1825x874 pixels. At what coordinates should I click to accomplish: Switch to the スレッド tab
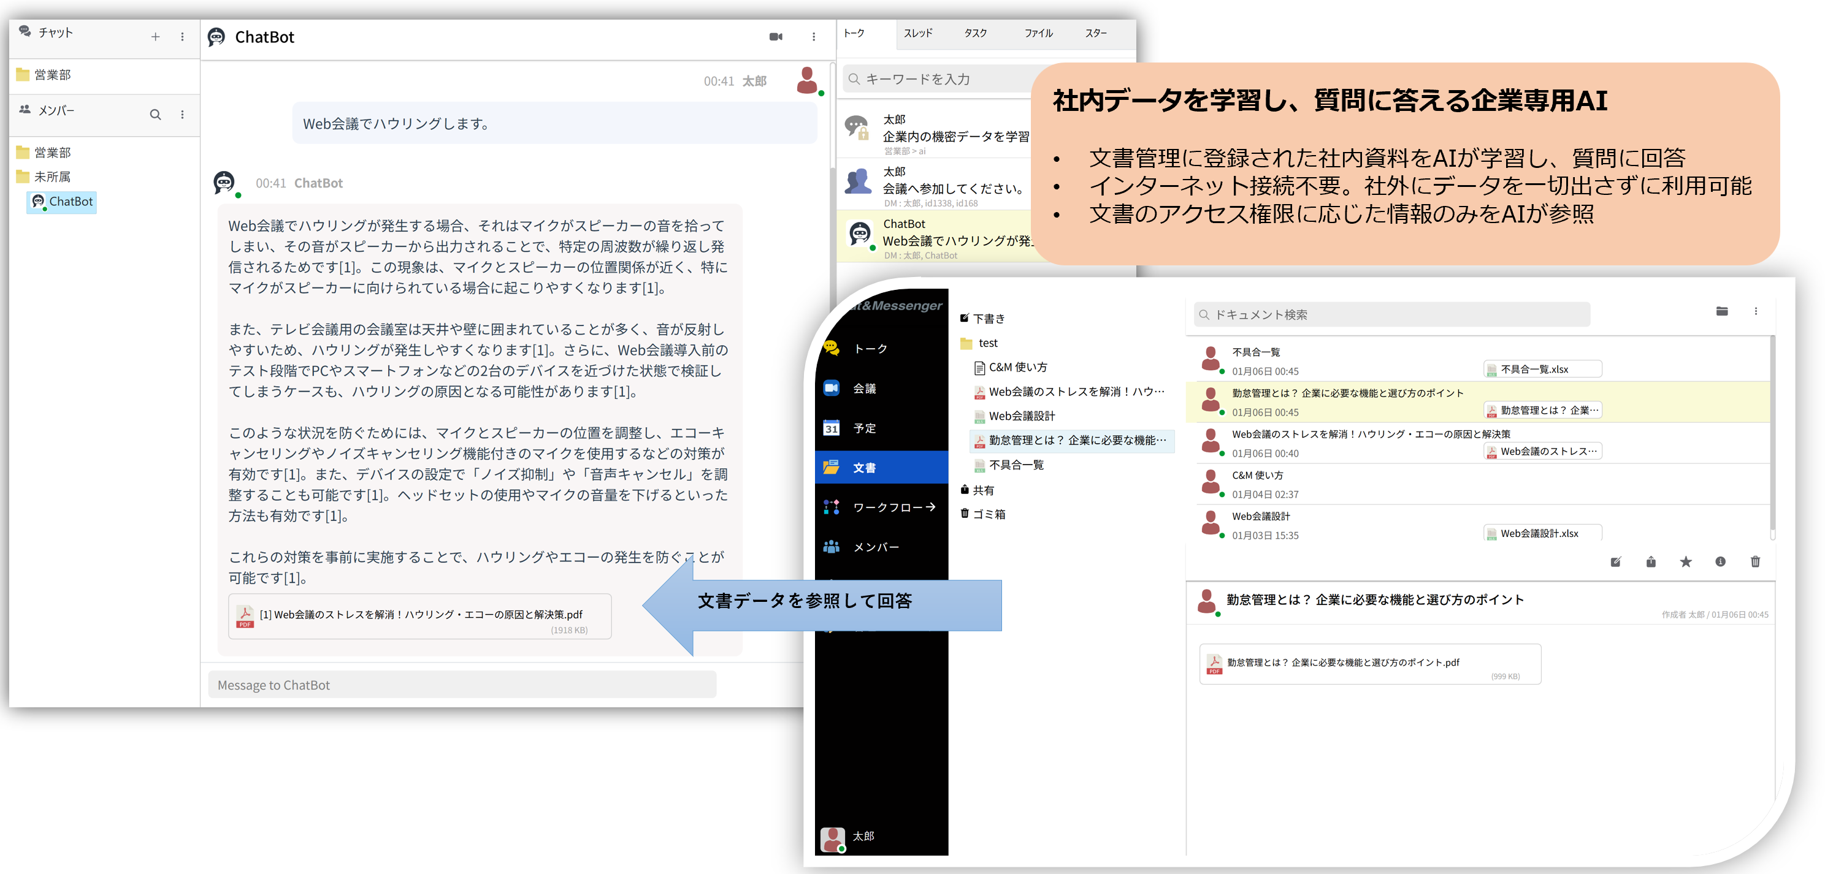pyautogui.click(x=917, y=33)
